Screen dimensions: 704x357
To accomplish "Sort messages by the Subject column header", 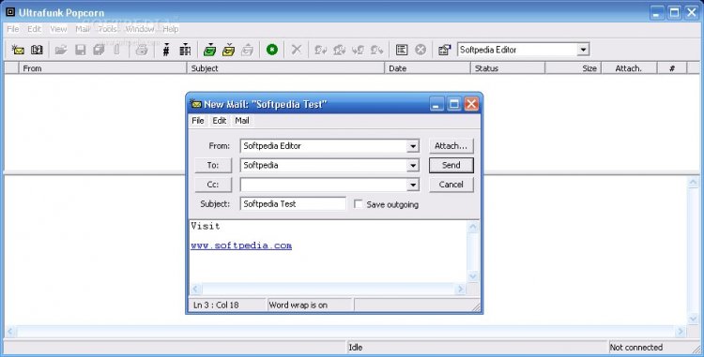I will click(285, 68).
